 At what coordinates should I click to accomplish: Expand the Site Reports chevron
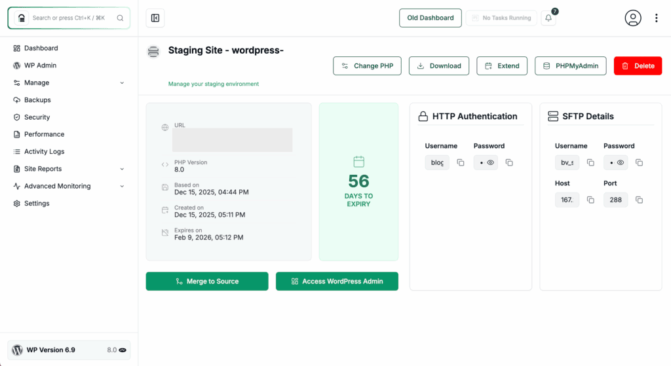tap(122, 169)
